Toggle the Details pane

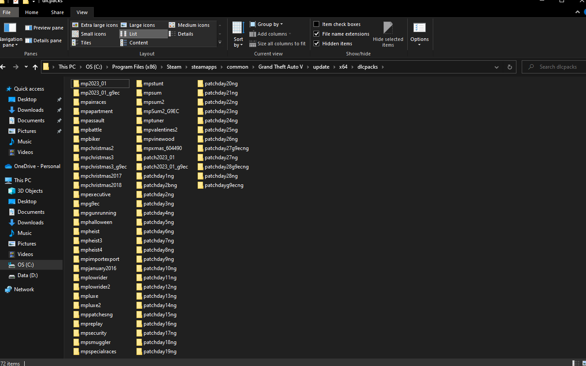pyautogui.click(x=43, y=40)
